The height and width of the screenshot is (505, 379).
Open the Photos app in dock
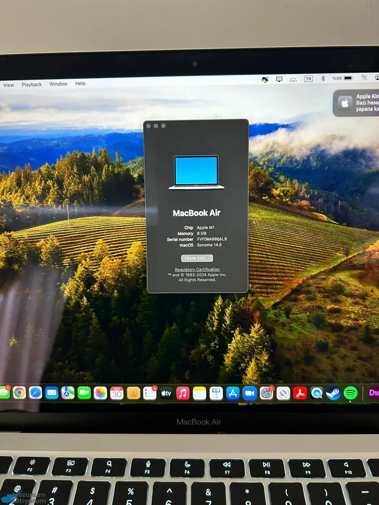(100, 393)
